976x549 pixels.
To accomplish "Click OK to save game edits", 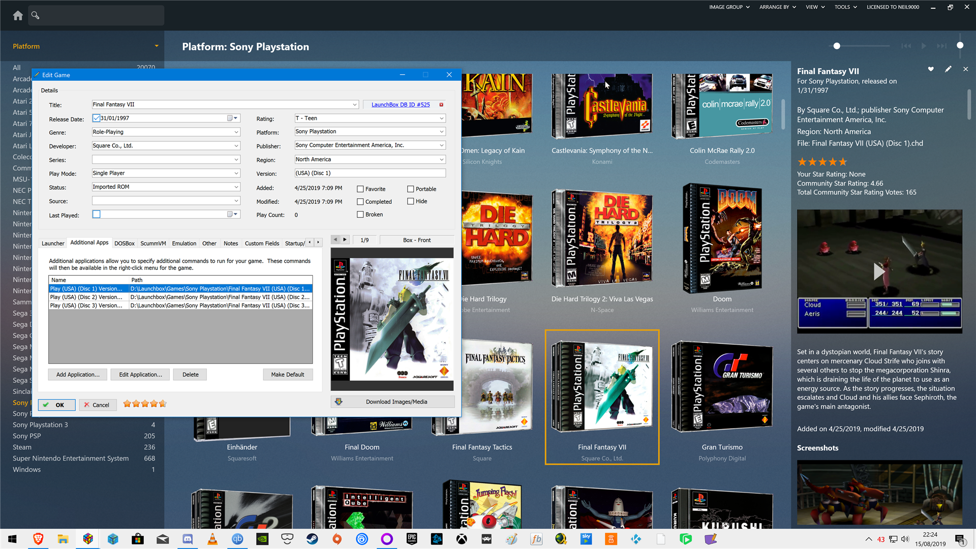I will pyautogui.click(x=57, y=405).
